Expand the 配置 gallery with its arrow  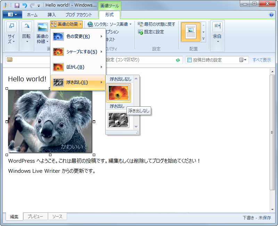203,39
